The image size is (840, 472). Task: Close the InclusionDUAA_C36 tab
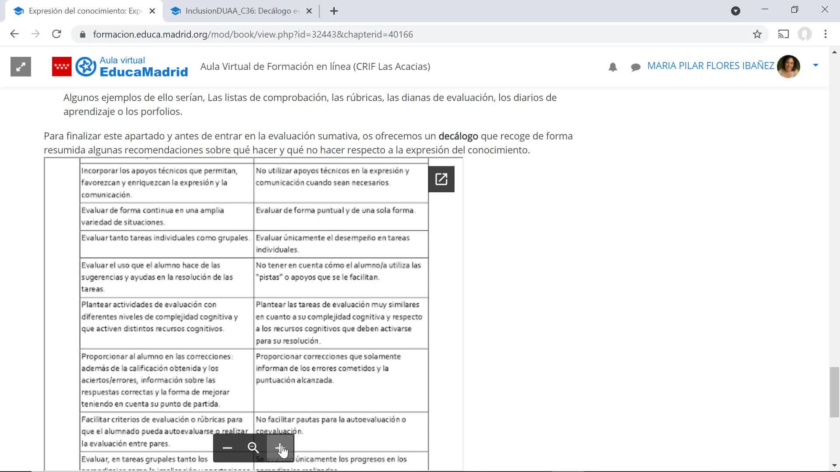pyautogui.click(x=309, y=11)
